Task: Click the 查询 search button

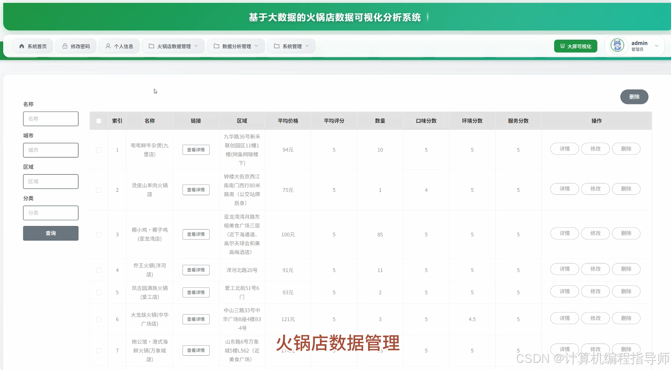Action: tap(51, 233)
